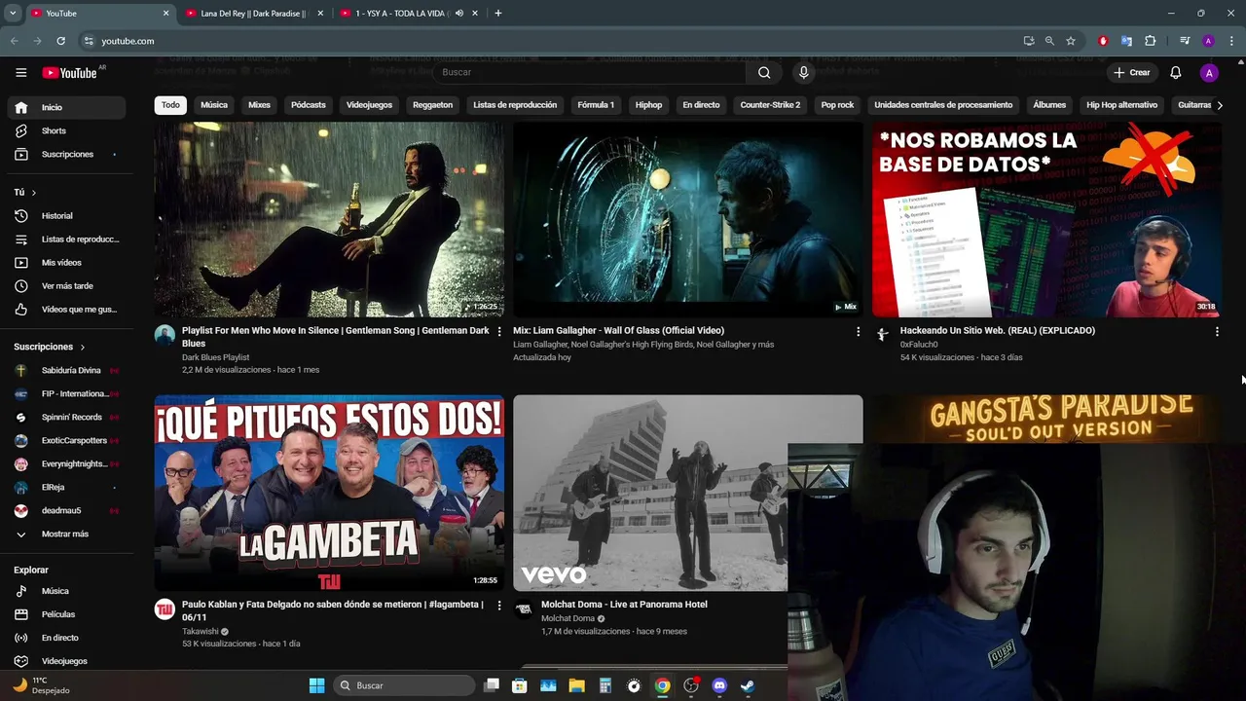Open Mis vídeos sidebar item
The width and height of the screenshot is (1246, 701).
(67, 263)
